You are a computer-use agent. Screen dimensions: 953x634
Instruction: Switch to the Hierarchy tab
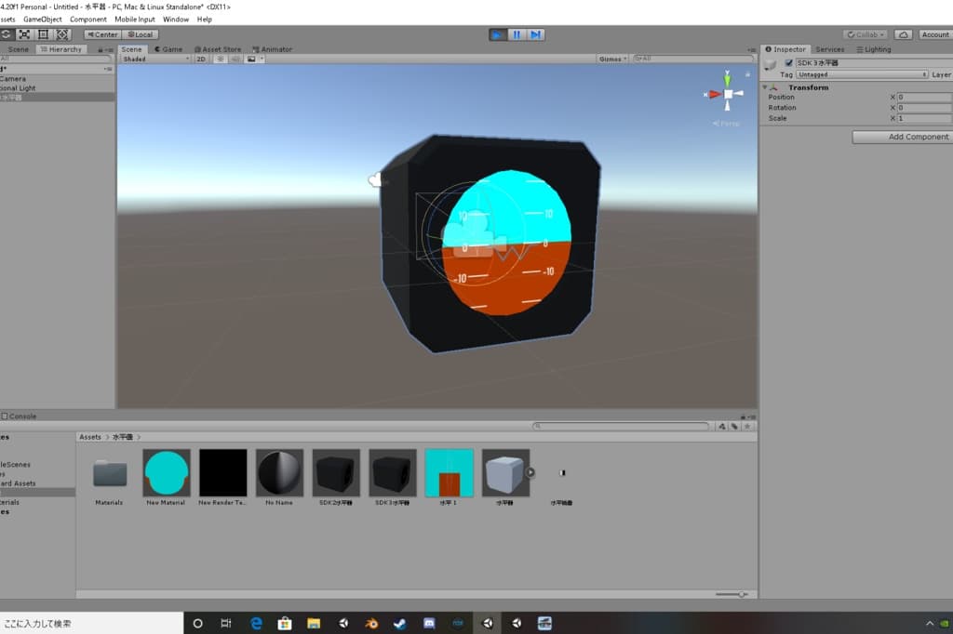pos(60,49)
